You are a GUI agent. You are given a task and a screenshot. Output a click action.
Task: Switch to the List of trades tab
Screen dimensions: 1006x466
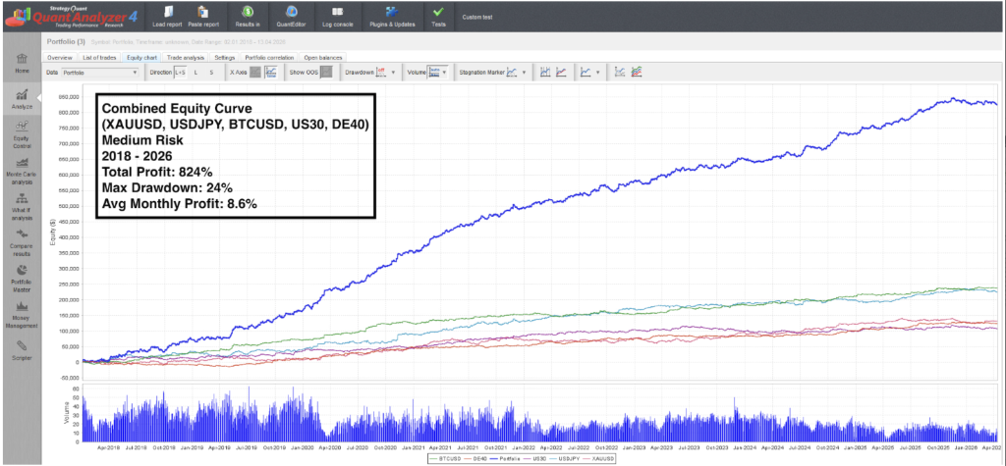click(99, 58)
